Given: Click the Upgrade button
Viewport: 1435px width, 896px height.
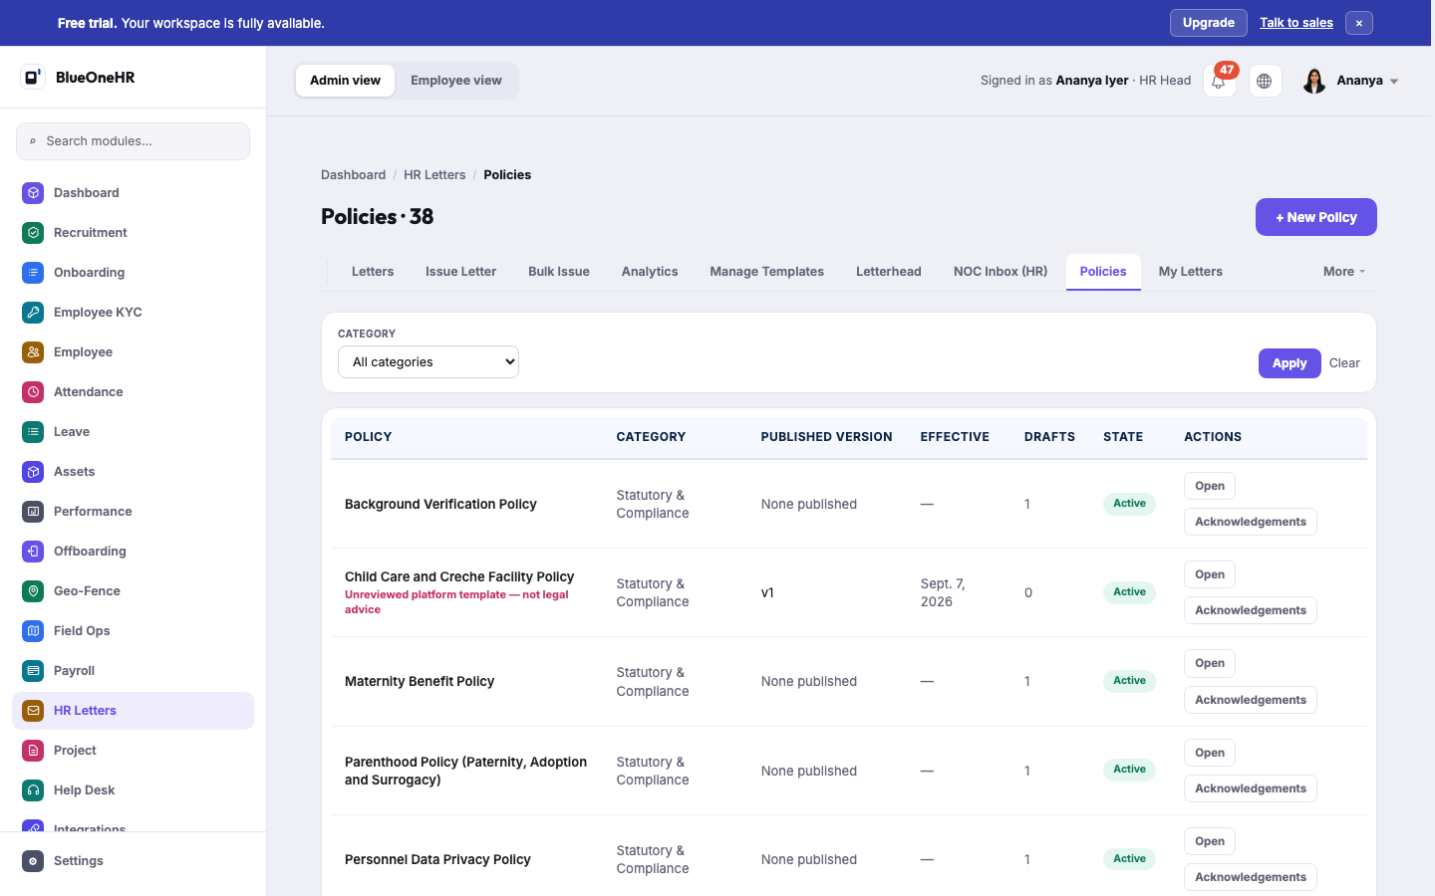Looking at the screenshot, I should click(1209, 23).
